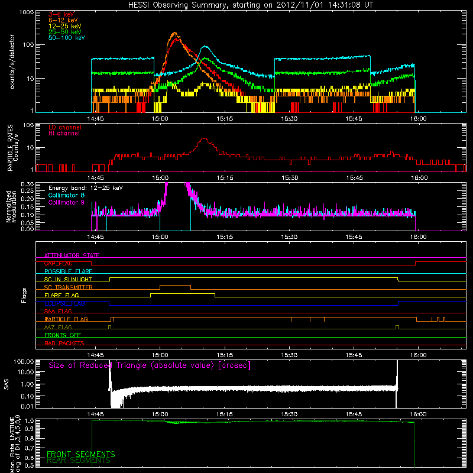Select the 12-25 keV legend label

click(x=64, y=26)
